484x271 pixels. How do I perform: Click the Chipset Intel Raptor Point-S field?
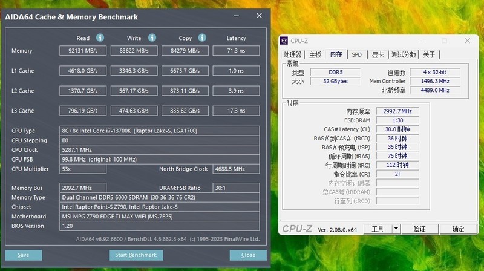pos(160,207)
